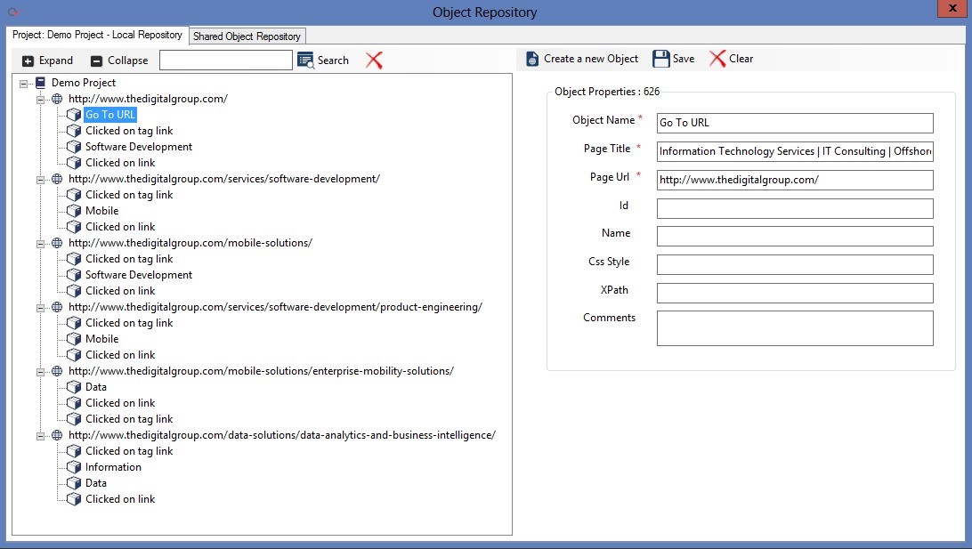This screenshot has height=549, width=972.
Task: Click the Search magnifier icon
Action: [x=305, y=61]
